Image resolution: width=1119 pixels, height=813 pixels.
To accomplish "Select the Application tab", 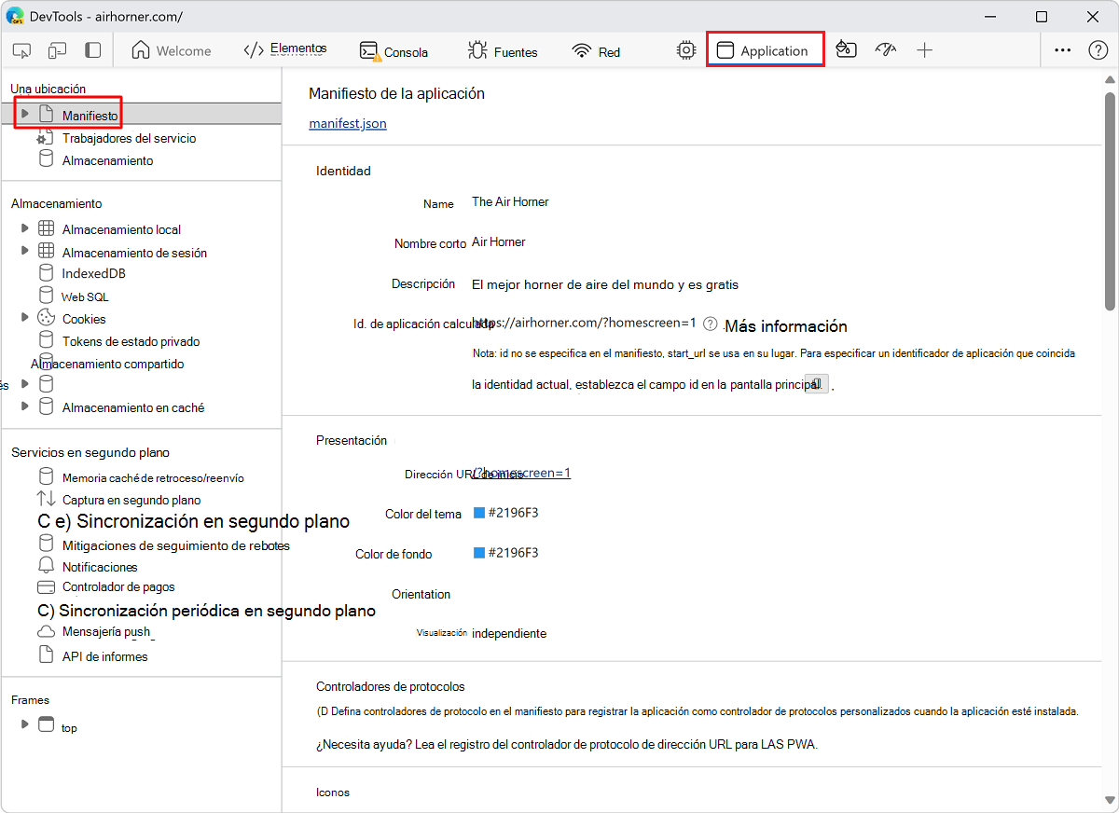I will click(764, 50).
